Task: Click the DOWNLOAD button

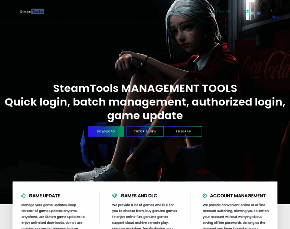Action: (x=106, y=131)
